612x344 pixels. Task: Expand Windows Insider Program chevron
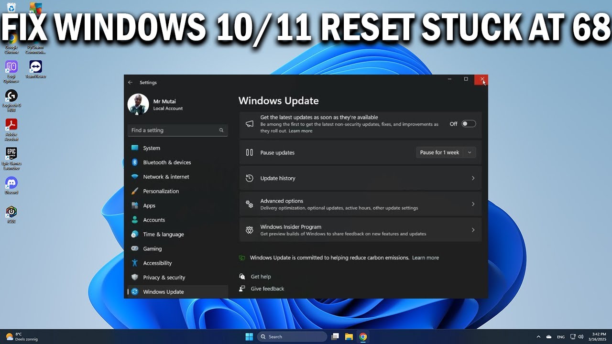473,230
